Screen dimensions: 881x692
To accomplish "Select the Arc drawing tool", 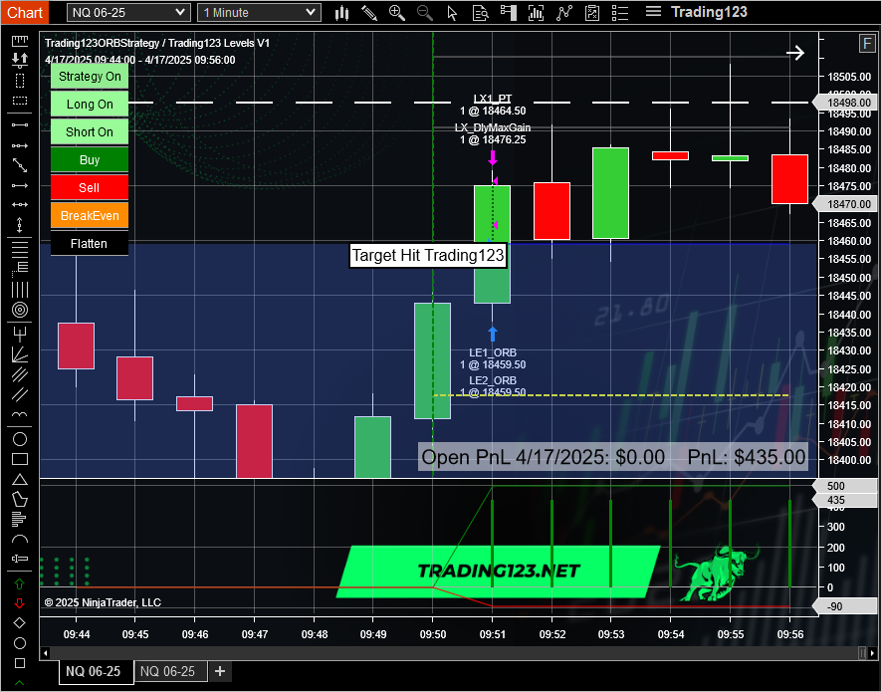I will click(20, 539).
